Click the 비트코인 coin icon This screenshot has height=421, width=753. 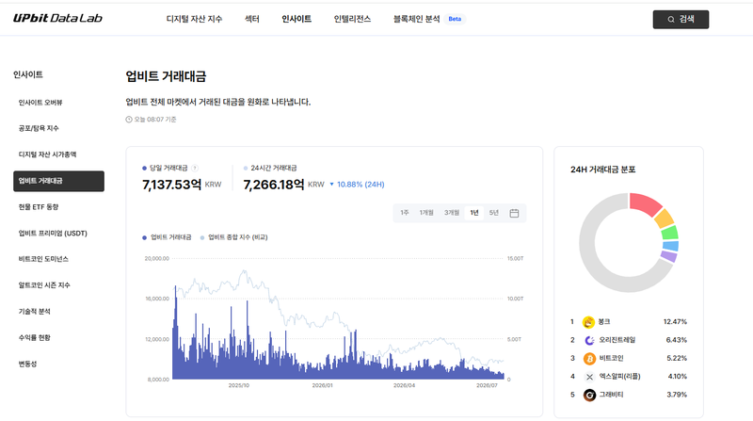(589, 359)
